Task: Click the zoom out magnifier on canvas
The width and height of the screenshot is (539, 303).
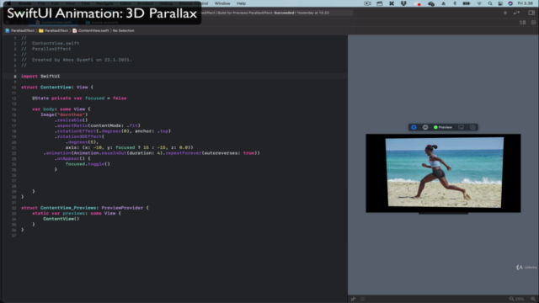Action: 511,299
